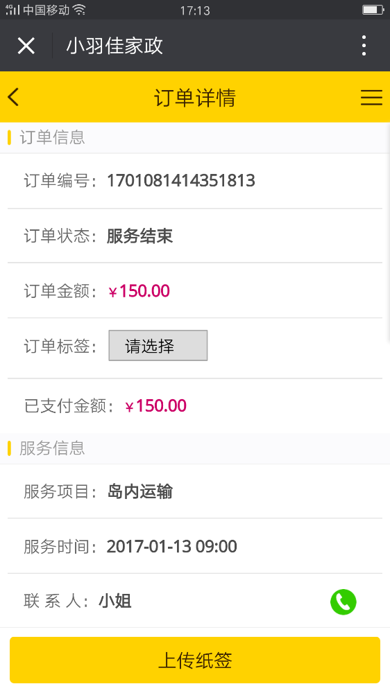The image size is (390, 693).
Task: Tap the 上传纸签 button
Action: [x=195, y=660]
